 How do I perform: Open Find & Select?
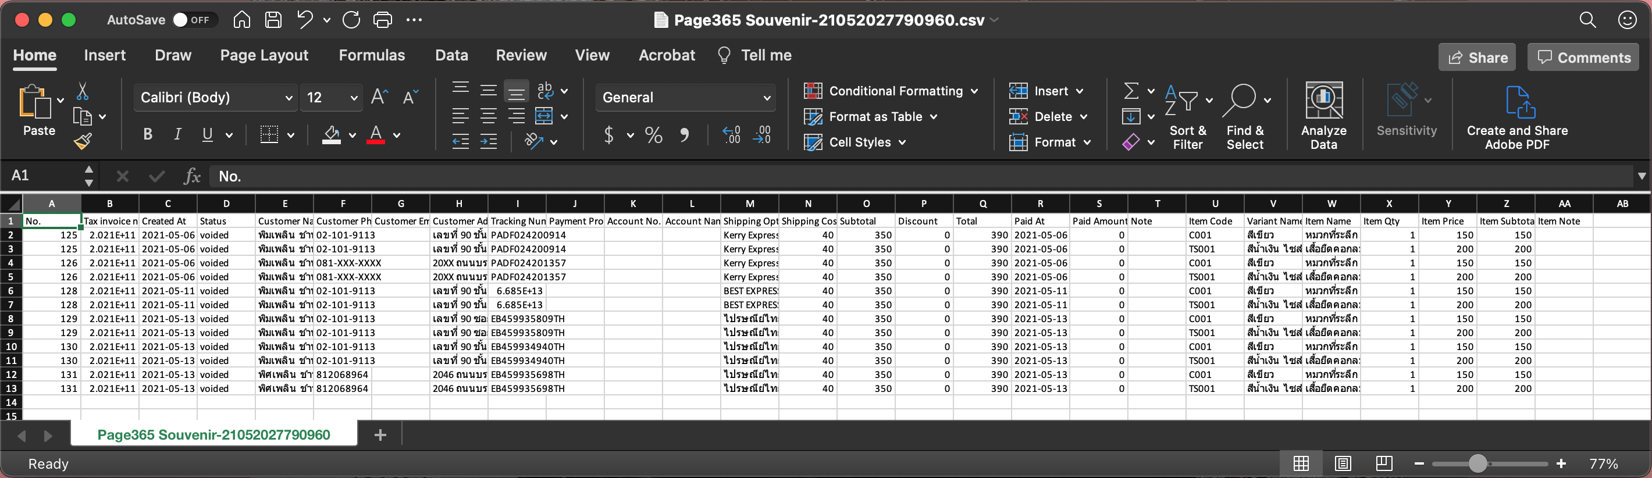(1245, 117)
